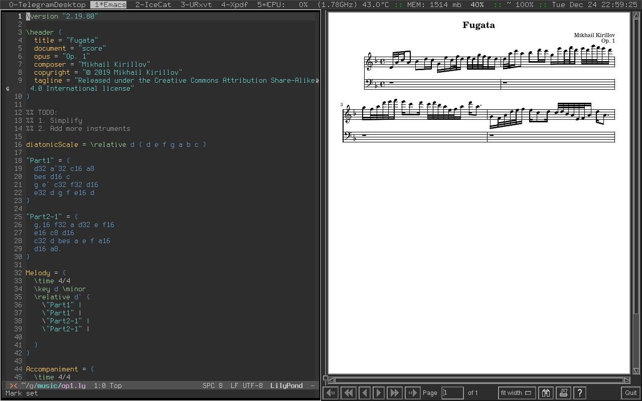Click the Accompaniment = { line

(60, 369)
